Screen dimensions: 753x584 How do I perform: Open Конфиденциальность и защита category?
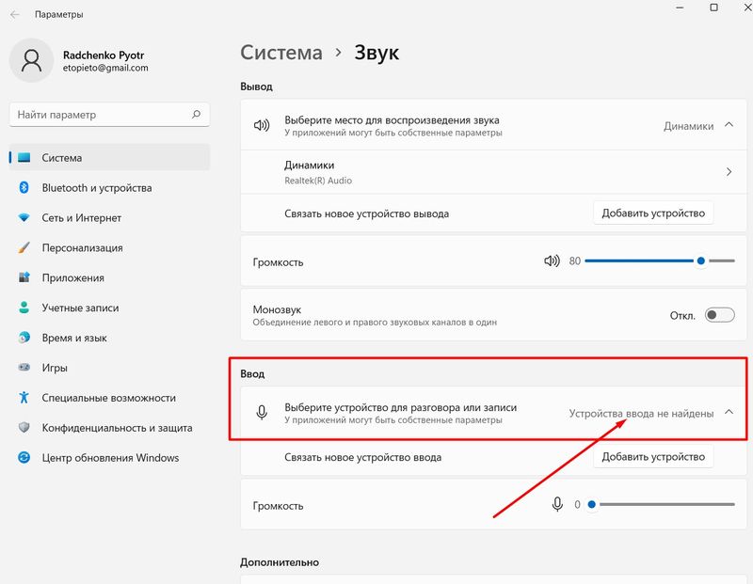(109, 428)
